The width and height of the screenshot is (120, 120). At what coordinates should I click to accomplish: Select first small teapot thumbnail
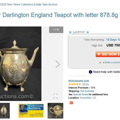point(5,111)
